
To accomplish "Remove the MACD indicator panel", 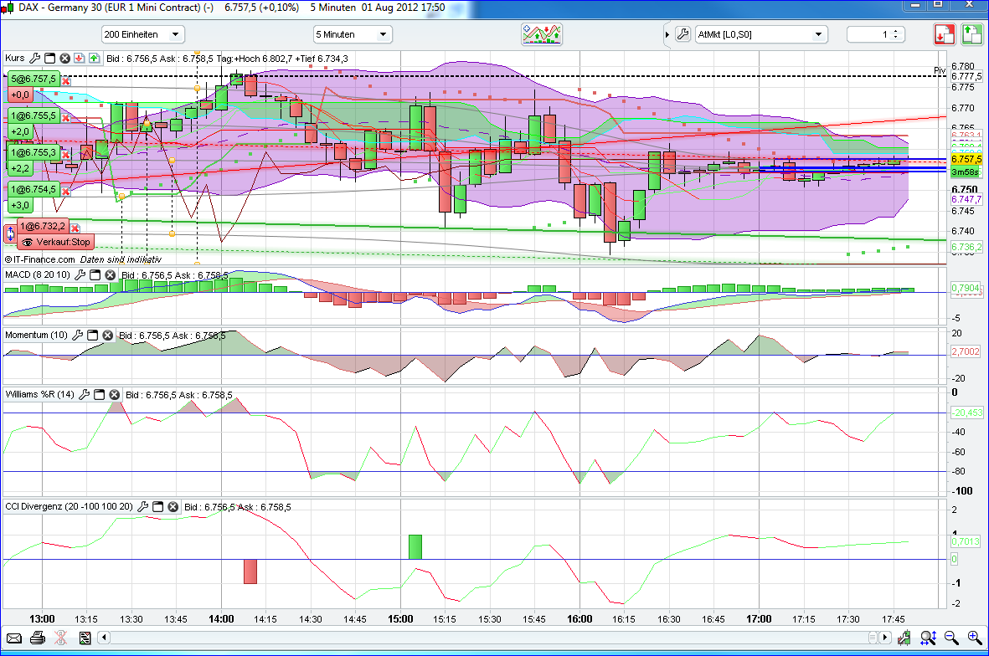I will pyautogui.click(x=111, y=274).
